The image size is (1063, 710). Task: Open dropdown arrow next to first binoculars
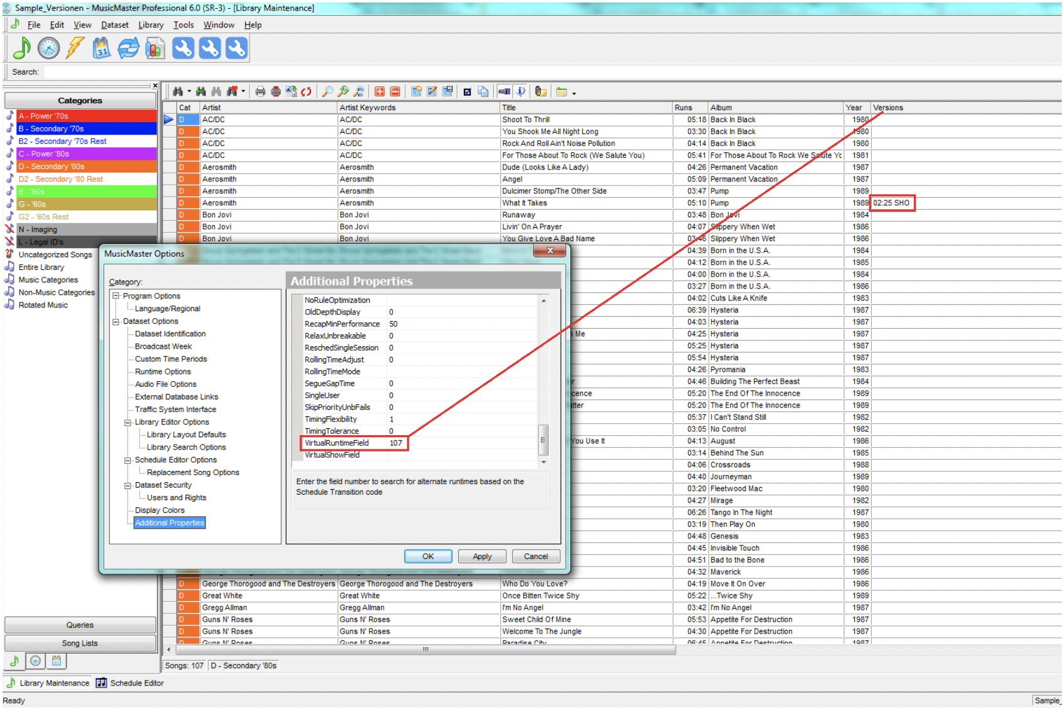[x=189, y=91]
